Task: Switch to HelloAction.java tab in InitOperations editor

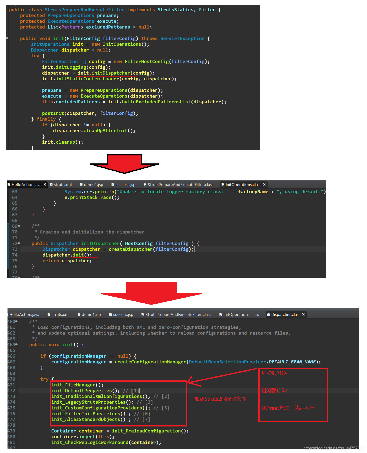Action: [x=27, y=184]
